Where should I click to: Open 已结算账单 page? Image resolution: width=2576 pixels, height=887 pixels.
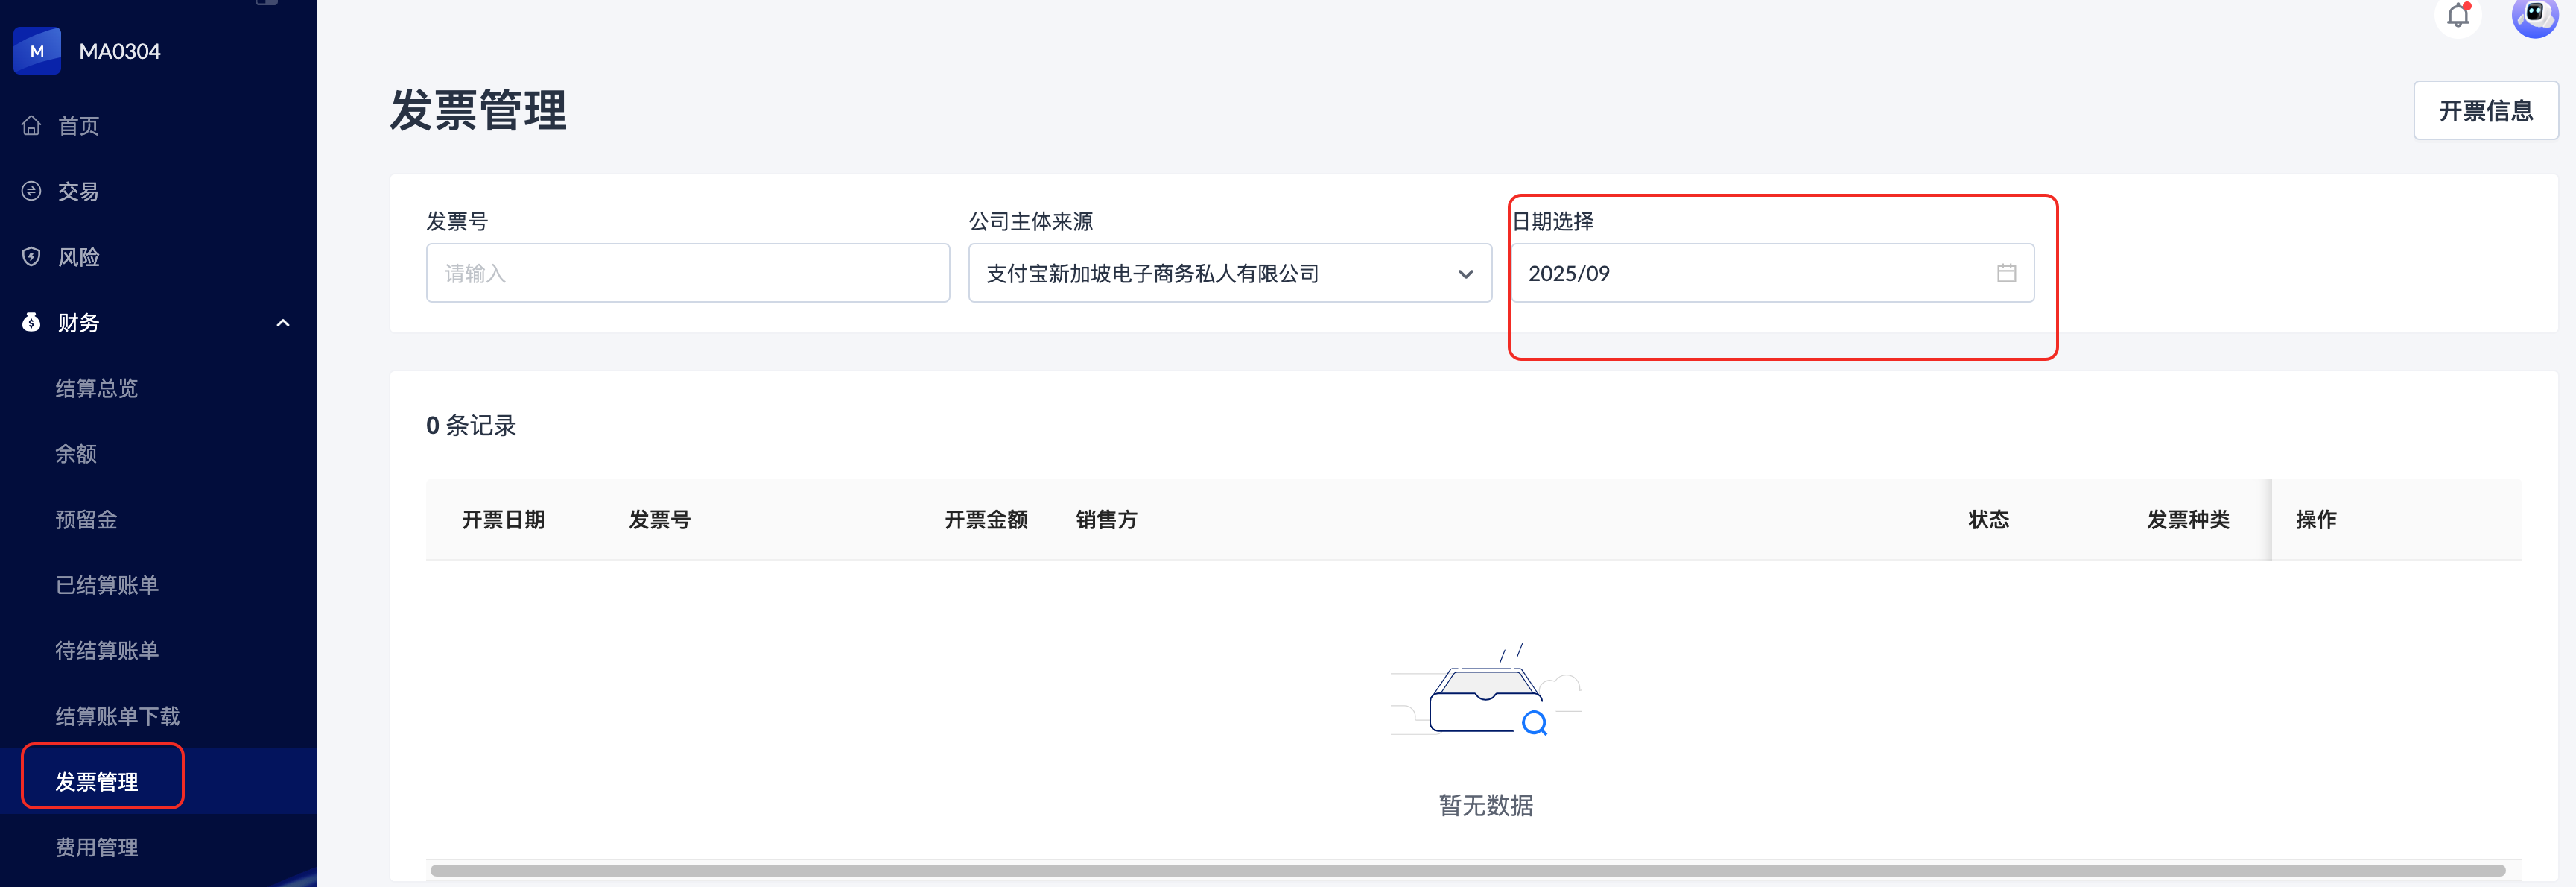pyautogui.click(x=107, y=584)
